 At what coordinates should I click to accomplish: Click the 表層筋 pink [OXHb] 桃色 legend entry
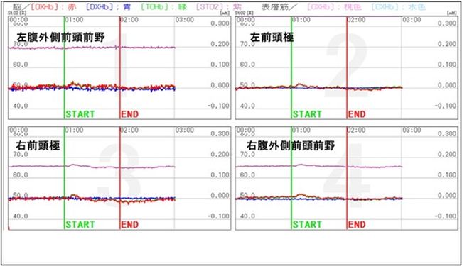(x=334, y=7)
